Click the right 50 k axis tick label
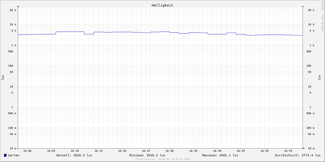The width and height of the screenshot is (325, 162). point(311,10)
